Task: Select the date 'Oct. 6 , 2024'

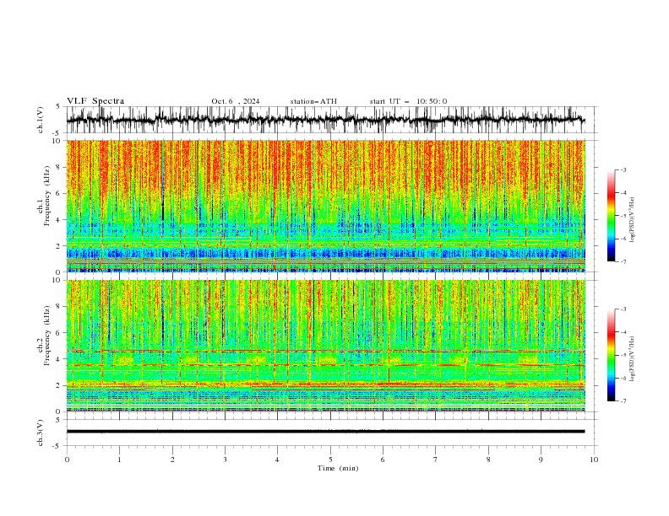Action: [x=236, y=101]
